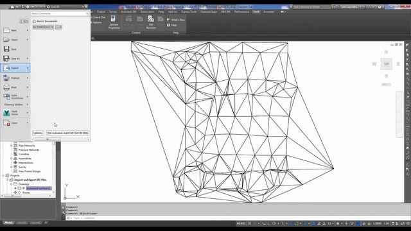Open the New menu item icon
This screenshot has width=411, height=231.
click(7, 30)
